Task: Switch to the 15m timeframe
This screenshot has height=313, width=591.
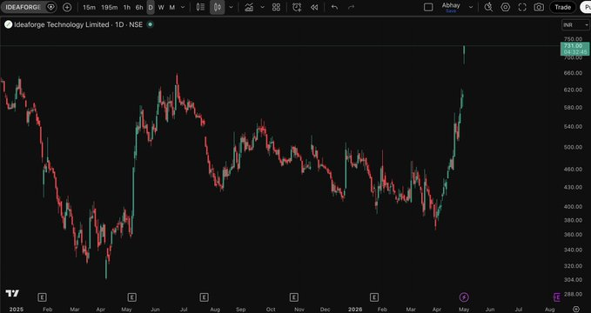Action: pos(89,7)
